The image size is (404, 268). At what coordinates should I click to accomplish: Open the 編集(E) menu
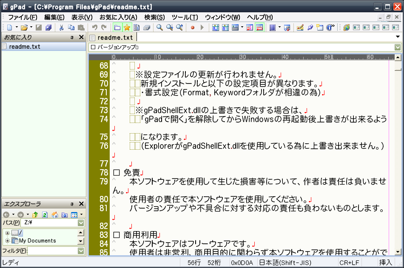coord(54,17)
